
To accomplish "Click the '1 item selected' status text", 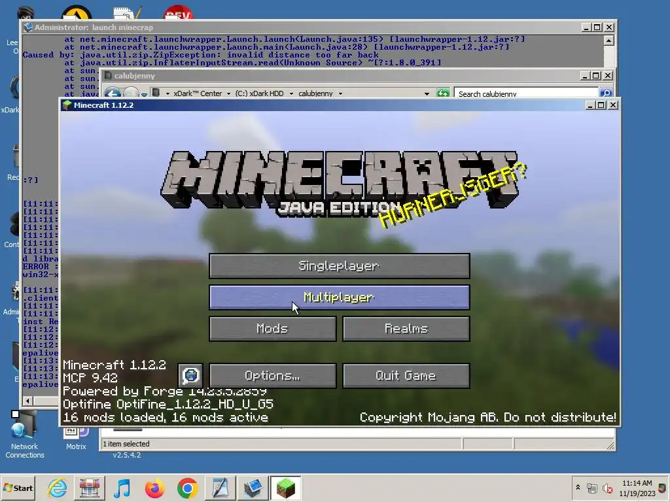I will tap(126, 444).
